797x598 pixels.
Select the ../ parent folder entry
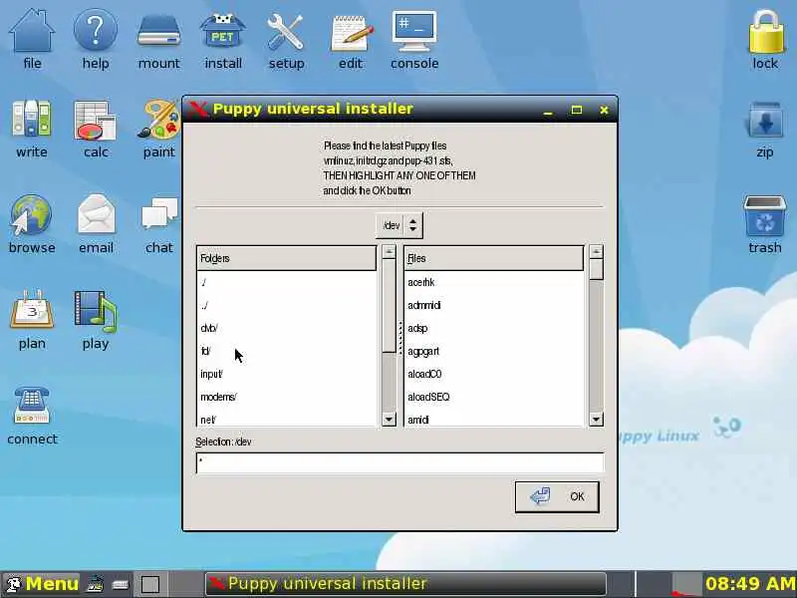pos(286,305)
